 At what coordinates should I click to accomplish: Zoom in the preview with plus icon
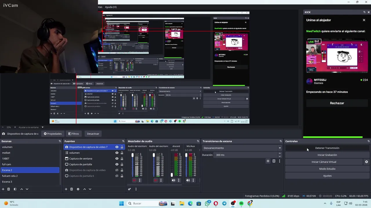coord(15,127)
